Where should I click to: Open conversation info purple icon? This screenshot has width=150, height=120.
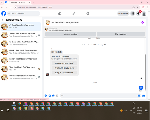tap(142, 22)
